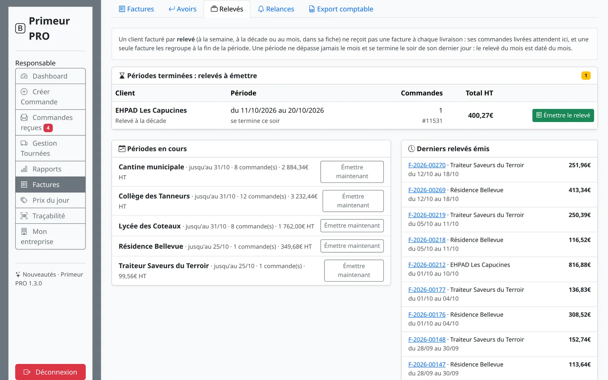The height and width of the screenshot is (380, 608).
Task: Open invoice F-2026-00147
Action: (x=427, y=364)
